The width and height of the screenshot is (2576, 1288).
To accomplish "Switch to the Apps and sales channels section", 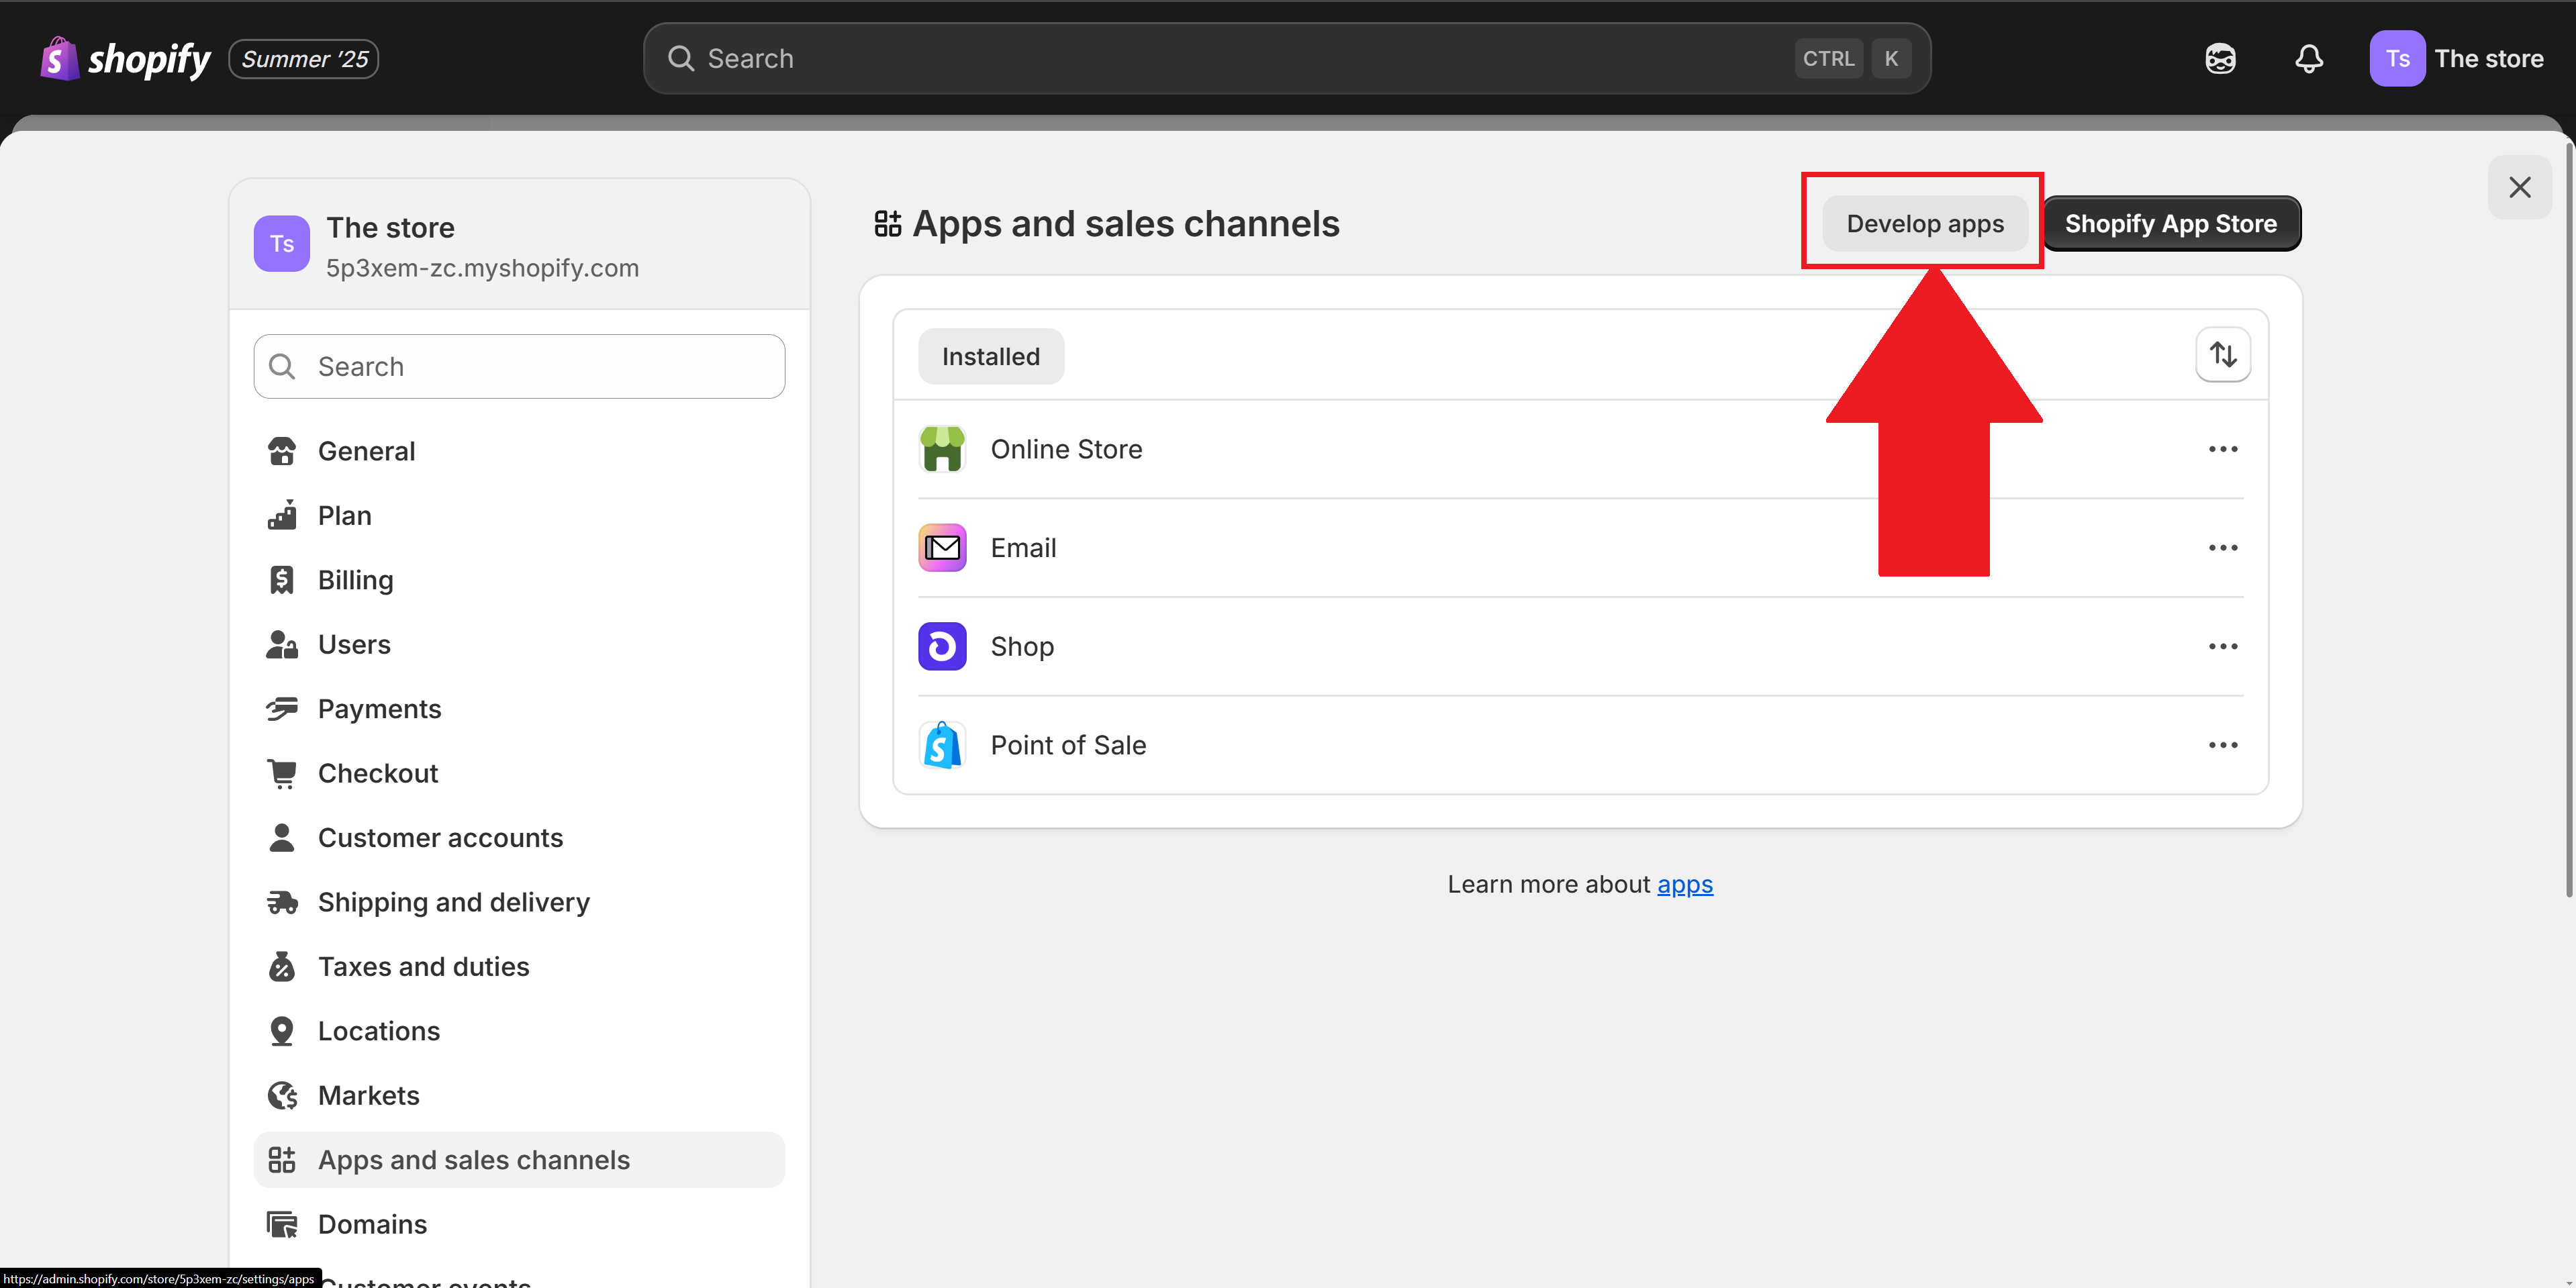I will pyautogui.click(x=473, y=1159).
